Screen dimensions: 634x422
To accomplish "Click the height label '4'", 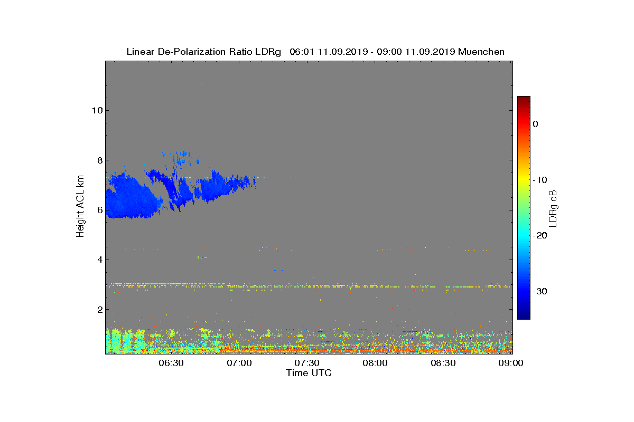I will [99, 260].
